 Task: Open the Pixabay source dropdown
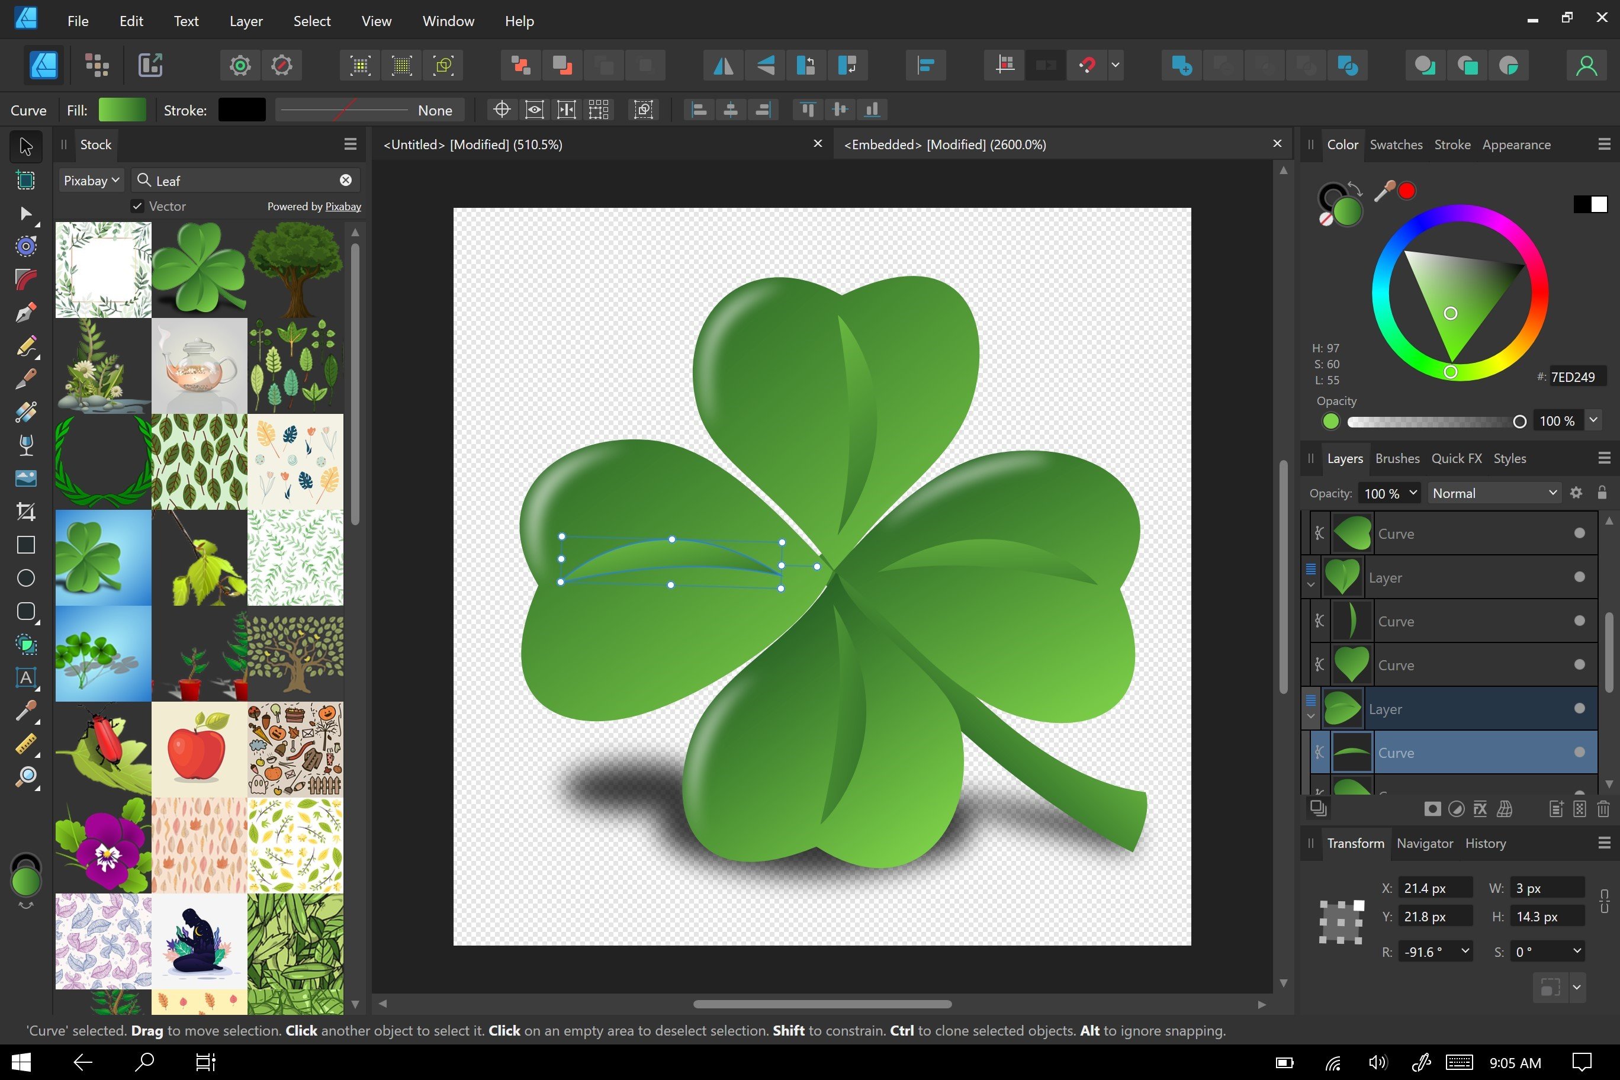(91, 181)
